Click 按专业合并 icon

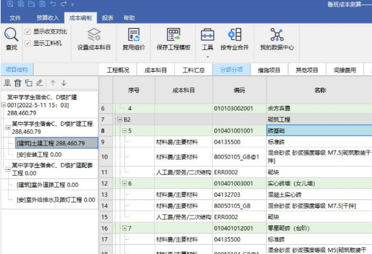click(234, 35)
